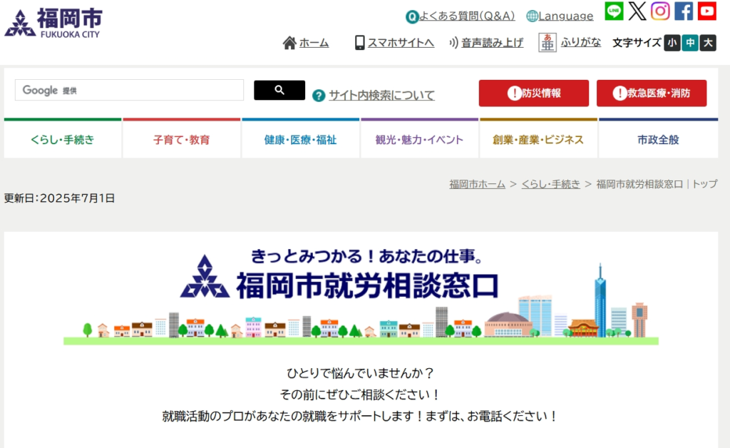
Task: Select the 子育て・教育 tab
Action: pyautogui.click(x=182, y=140)
